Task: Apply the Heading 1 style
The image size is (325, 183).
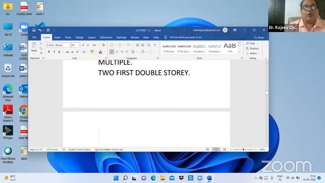Action: click(x=199, y=48)
